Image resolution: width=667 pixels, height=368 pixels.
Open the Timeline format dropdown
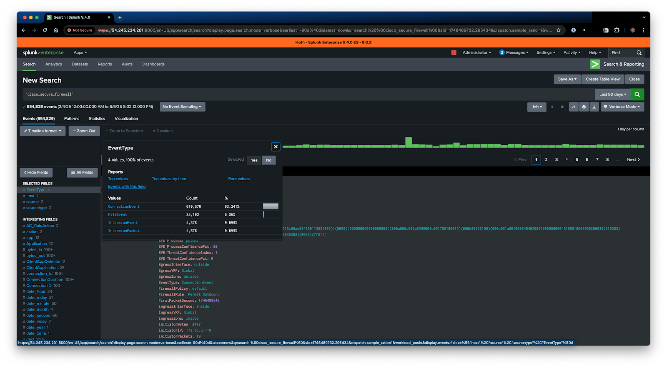(43, 131)
